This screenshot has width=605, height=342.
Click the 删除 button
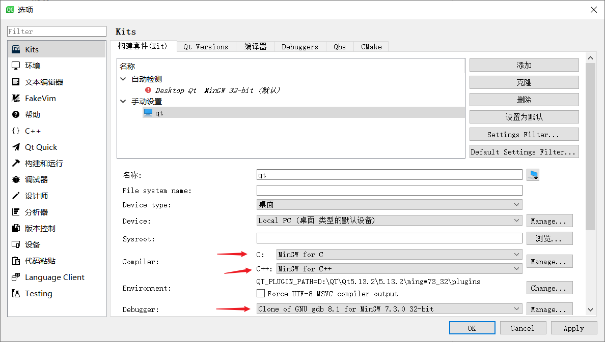524,100
